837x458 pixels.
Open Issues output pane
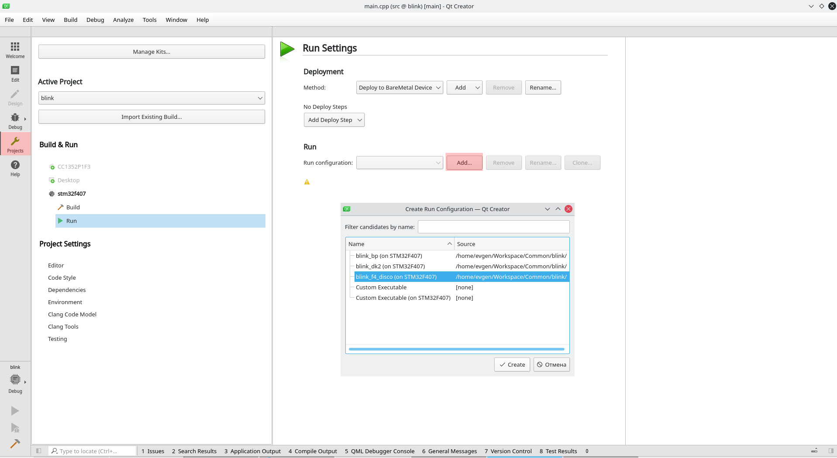[x=153, y=451]
